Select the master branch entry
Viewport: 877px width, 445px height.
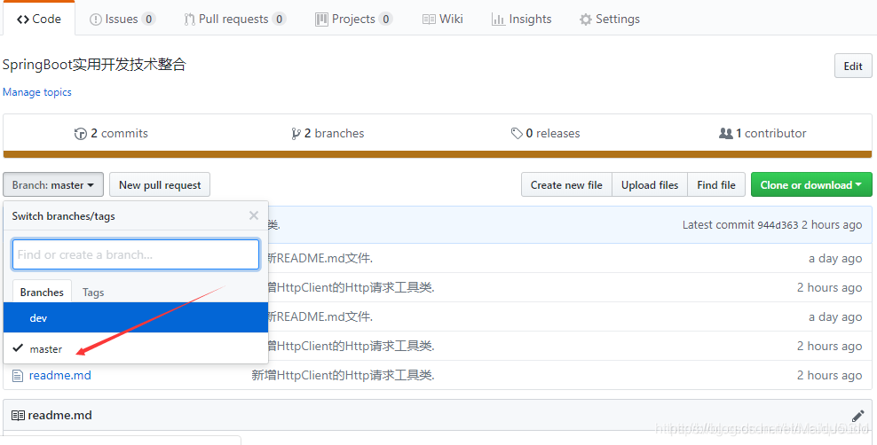135,348
